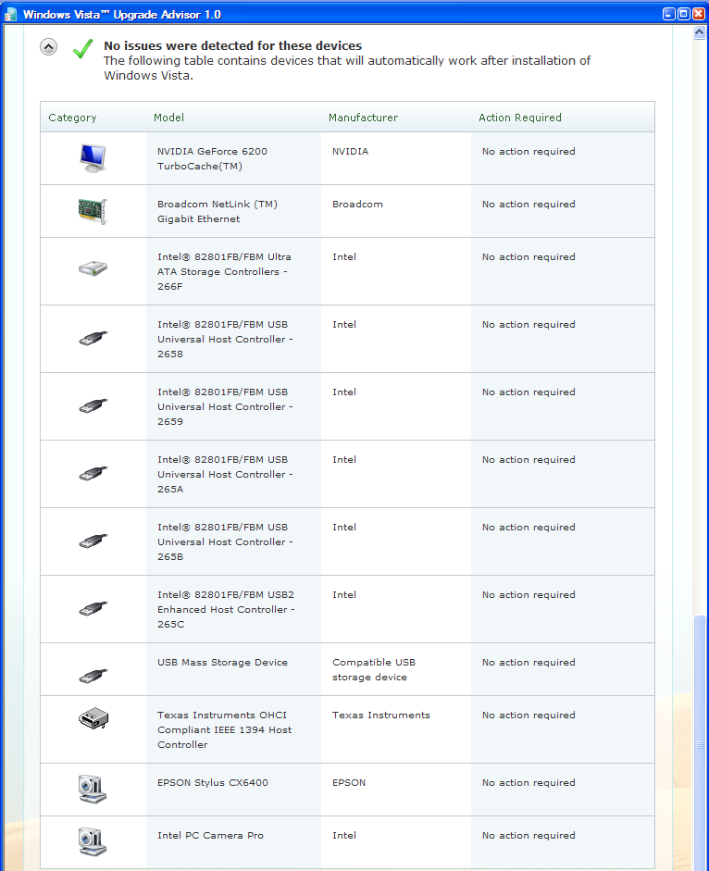This screenshot has height=871, width=709.
Task: Select the Ultra ATA Storage Controllers 266F text
Action: click(x=224, y=271)
